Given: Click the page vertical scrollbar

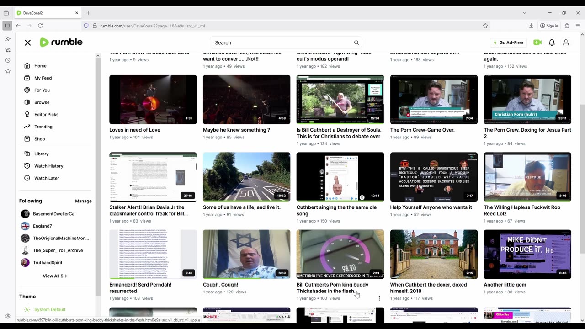Looking at the screenshot, I should coord(582,178).
